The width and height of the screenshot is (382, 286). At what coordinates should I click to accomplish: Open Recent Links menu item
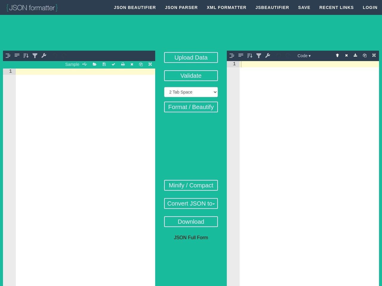tap(337, 7)
